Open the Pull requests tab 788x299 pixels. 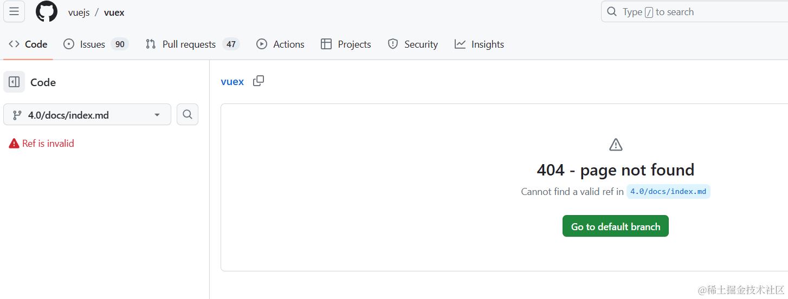(192, 44)
